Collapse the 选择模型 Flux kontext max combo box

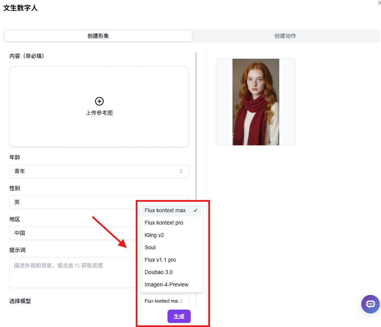(x=164, y=301)
